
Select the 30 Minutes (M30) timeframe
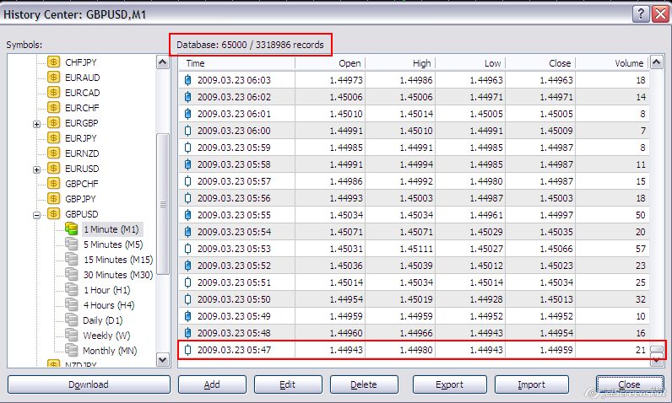118,275
